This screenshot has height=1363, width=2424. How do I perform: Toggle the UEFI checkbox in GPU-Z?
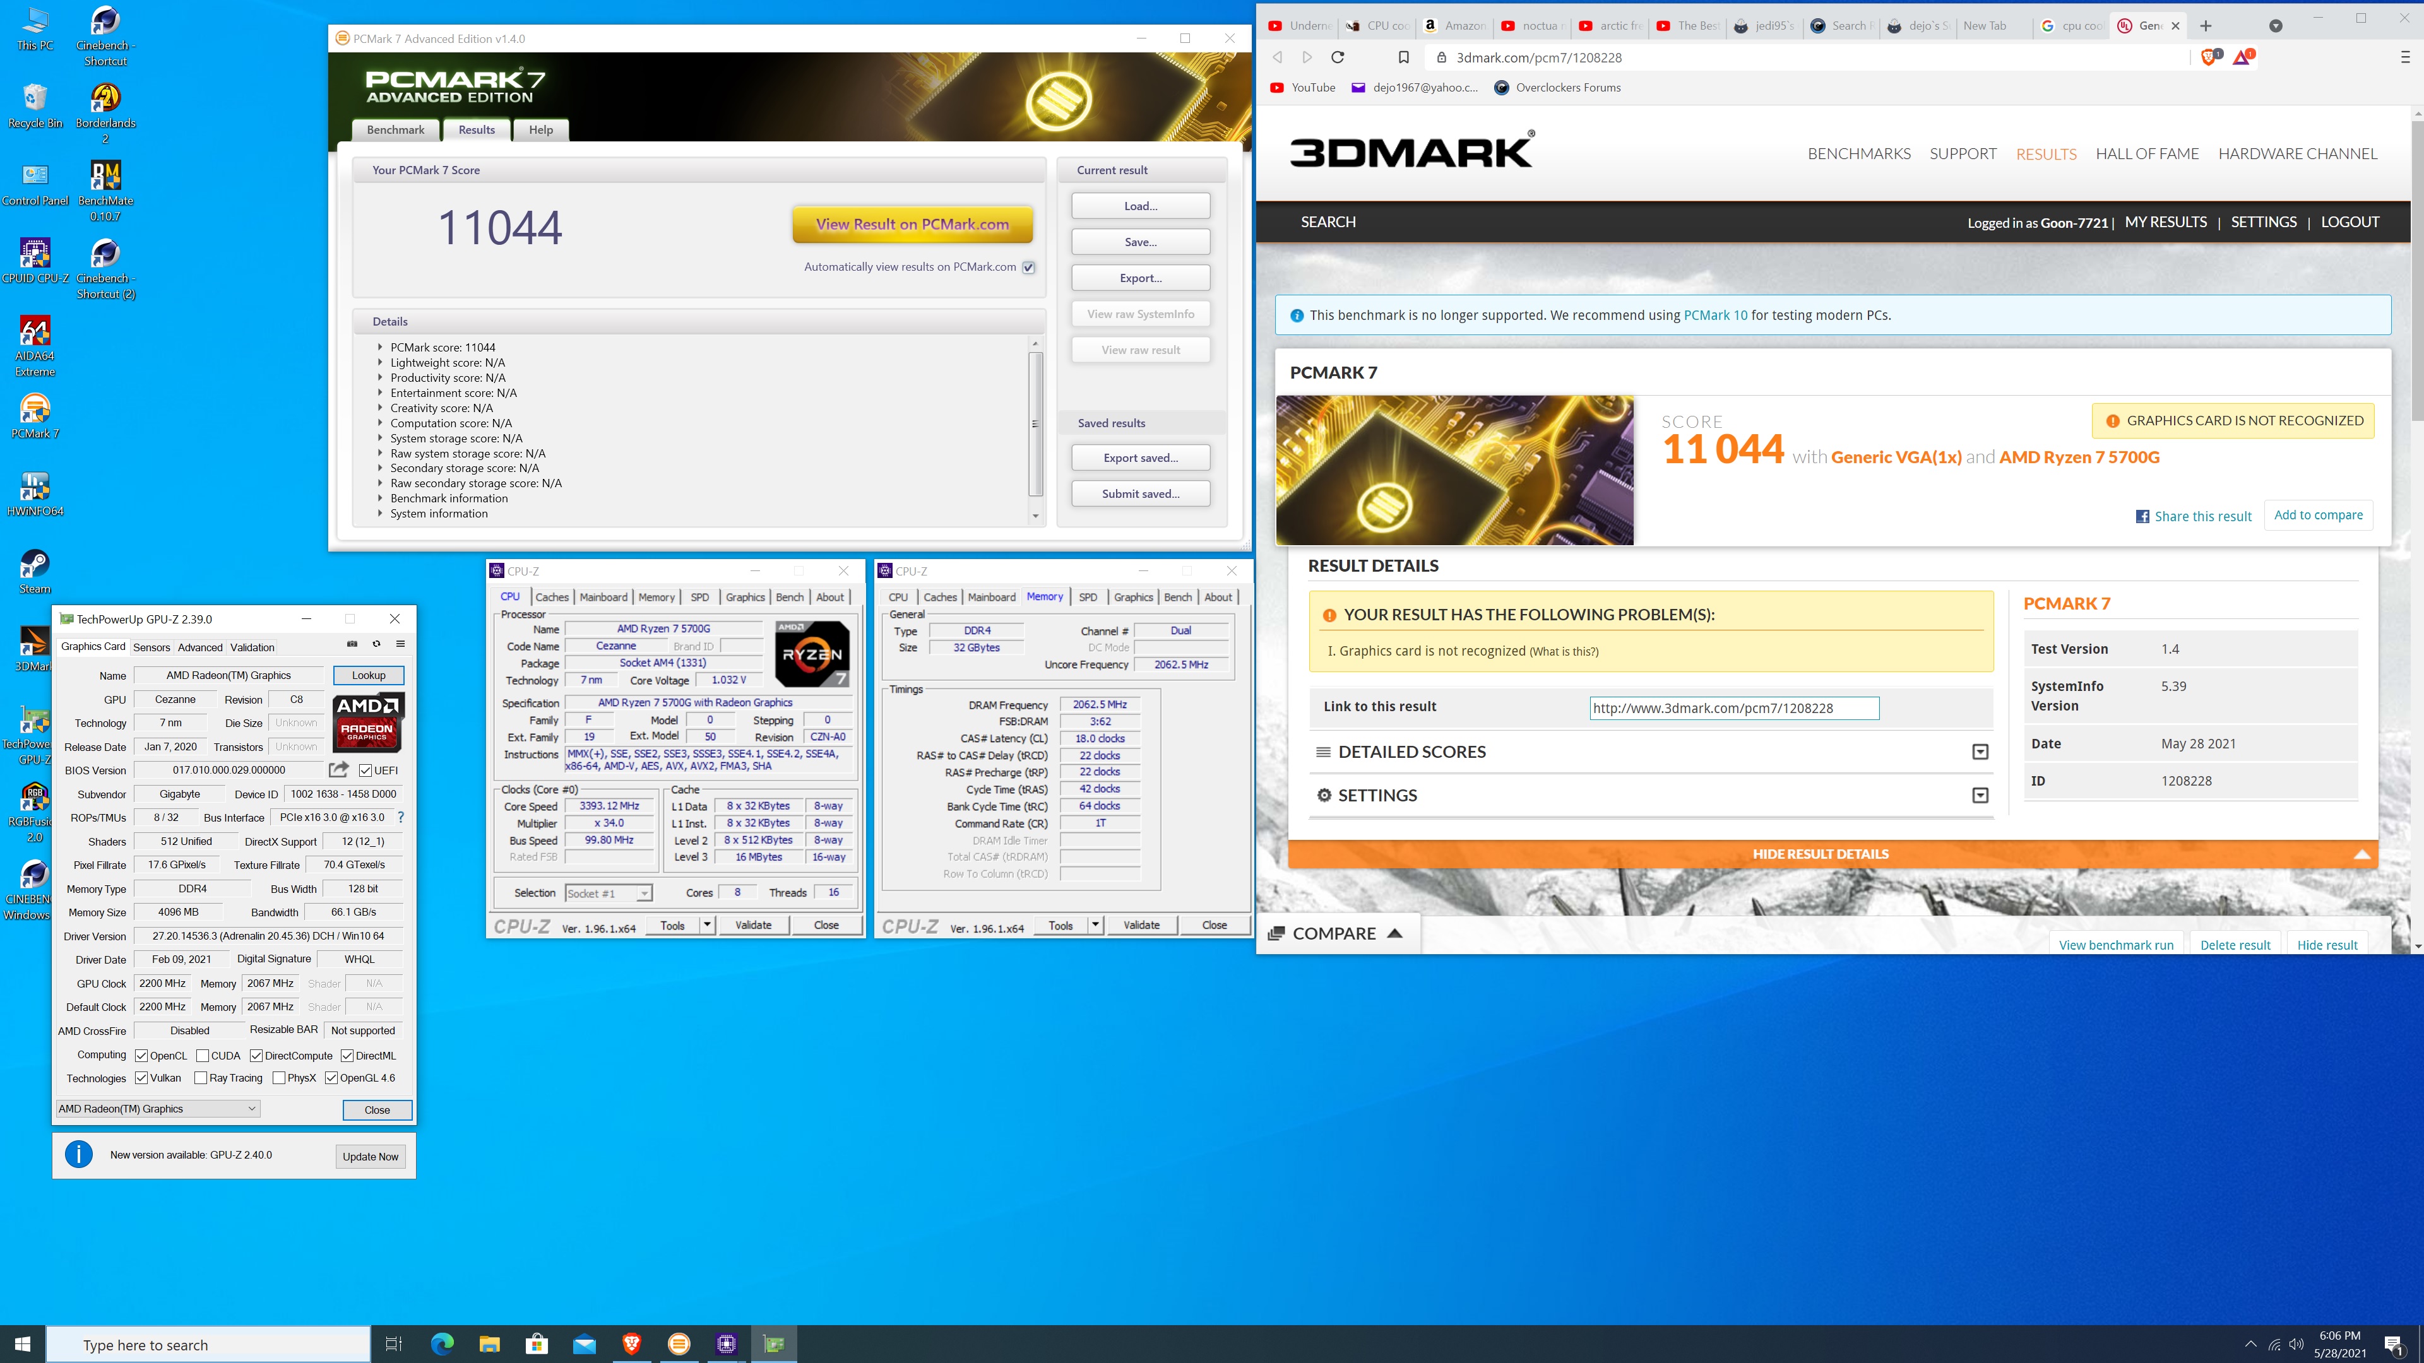click(x=365, y=770)
